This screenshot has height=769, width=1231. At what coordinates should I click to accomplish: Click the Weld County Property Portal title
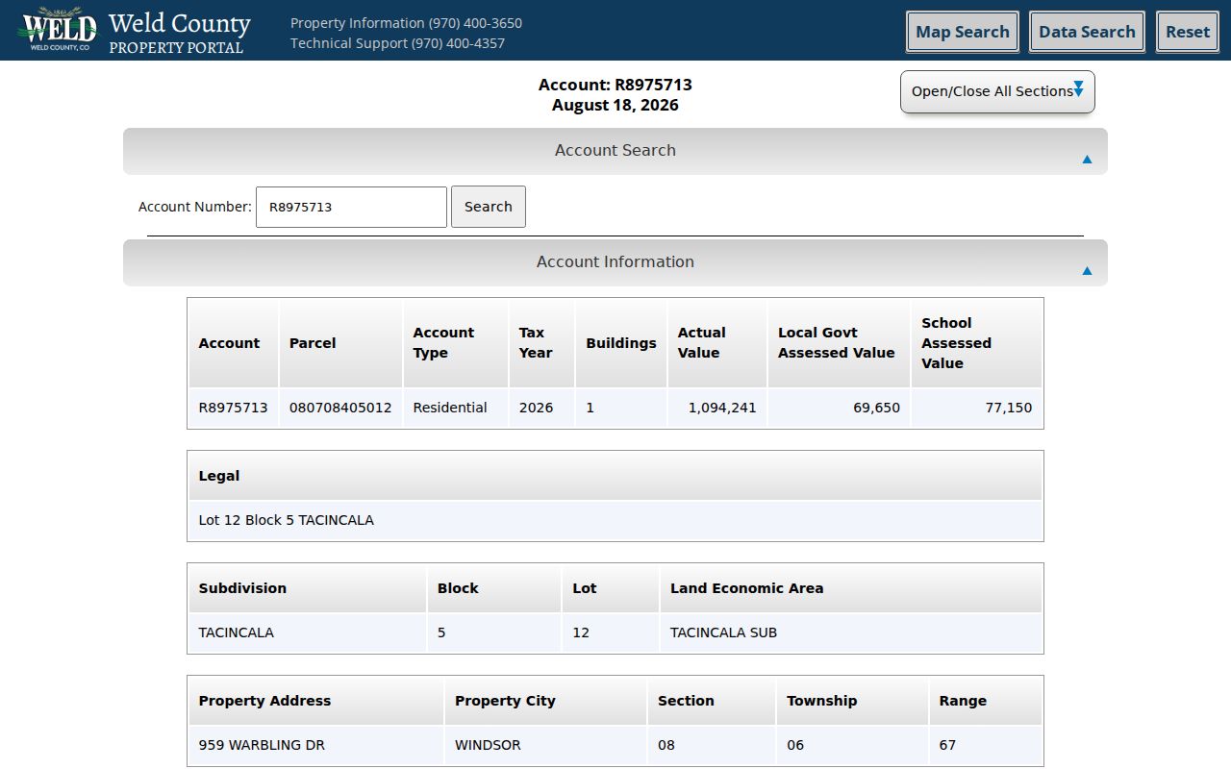coord(179,32)
